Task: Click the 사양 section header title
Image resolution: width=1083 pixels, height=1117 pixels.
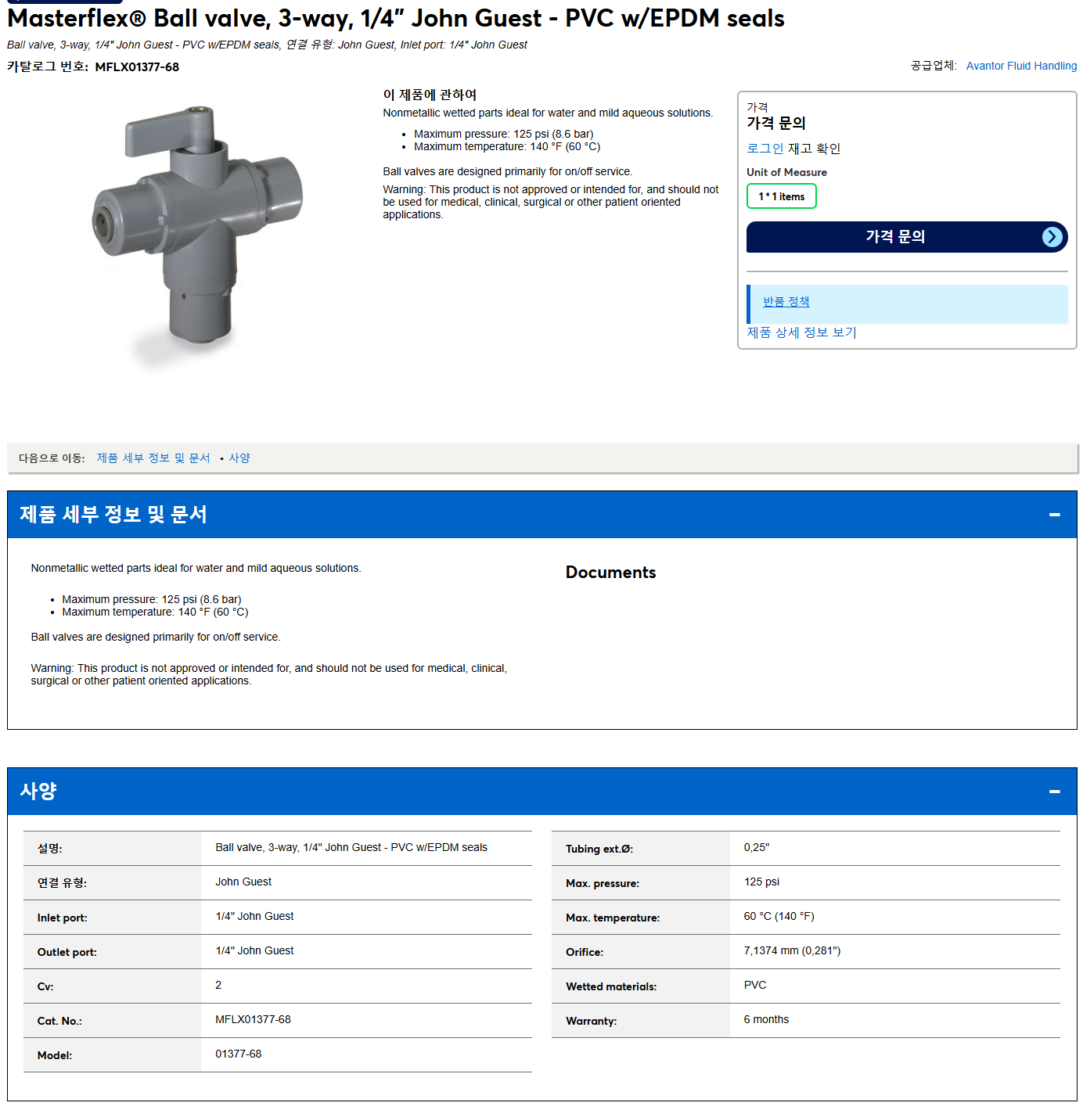Action: tap(38, 792)
